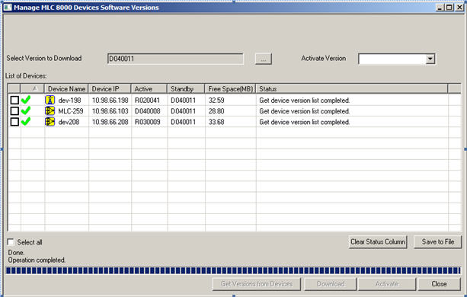Image resolution: width=467 pixels, height=297 pixels.
Task: Click the "Done." status text
Action: (16, 253)
